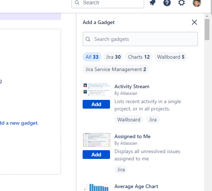Close the Add a Gadget panel
Image resolution: width=212 pixels, height=191 pixels.
[194, 22]
